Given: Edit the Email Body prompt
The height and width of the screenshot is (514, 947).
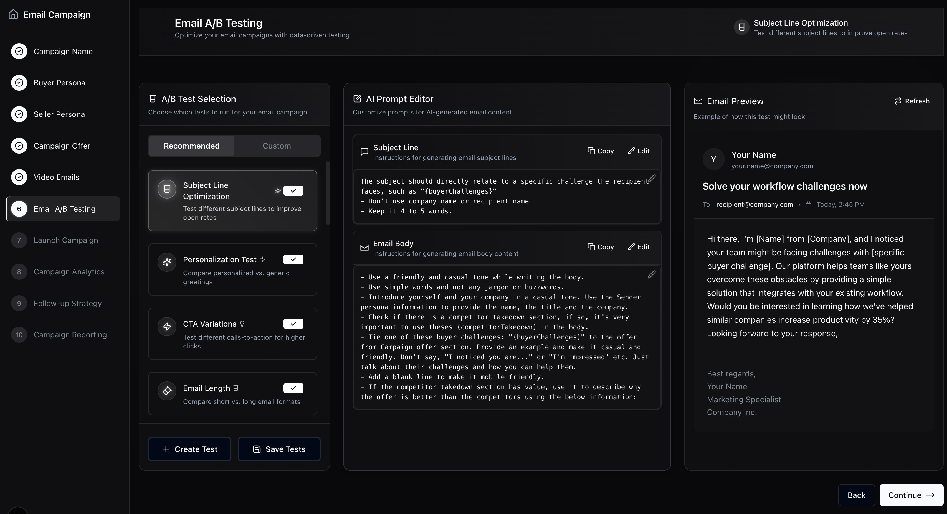Looking at the screenshot, I should (x=639, y=247).
